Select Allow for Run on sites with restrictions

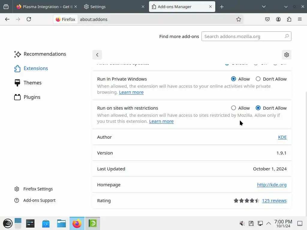tap(233, 108)
